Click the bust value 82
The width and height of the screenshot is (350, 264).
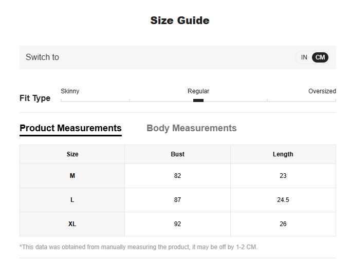[177, 176]
